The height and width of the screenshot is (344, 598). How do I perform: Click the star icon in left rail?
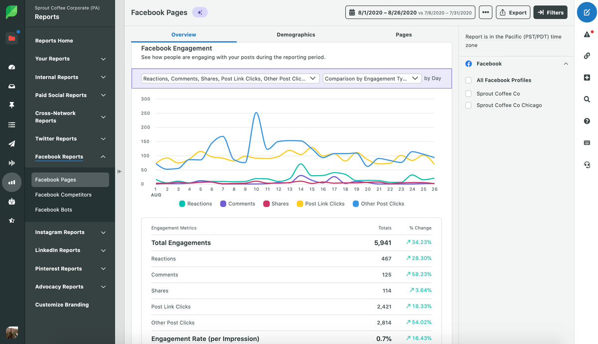(x=12, y=220)
